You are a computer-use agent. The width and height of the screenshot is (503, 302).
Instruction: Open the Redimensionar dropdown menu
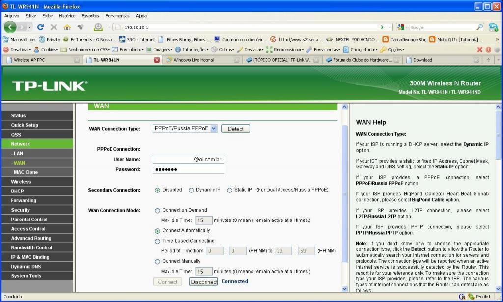[x=284, y=50]
